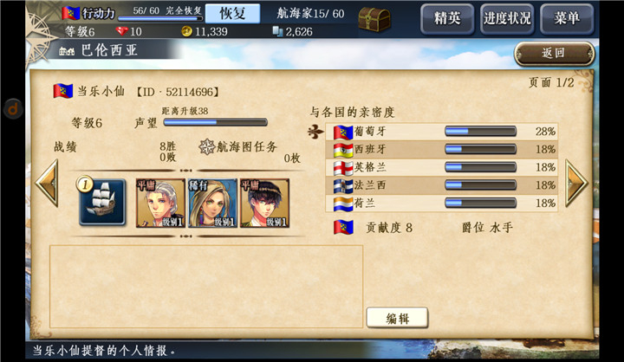Open the treasure chest icon

[x=374, y=19]
